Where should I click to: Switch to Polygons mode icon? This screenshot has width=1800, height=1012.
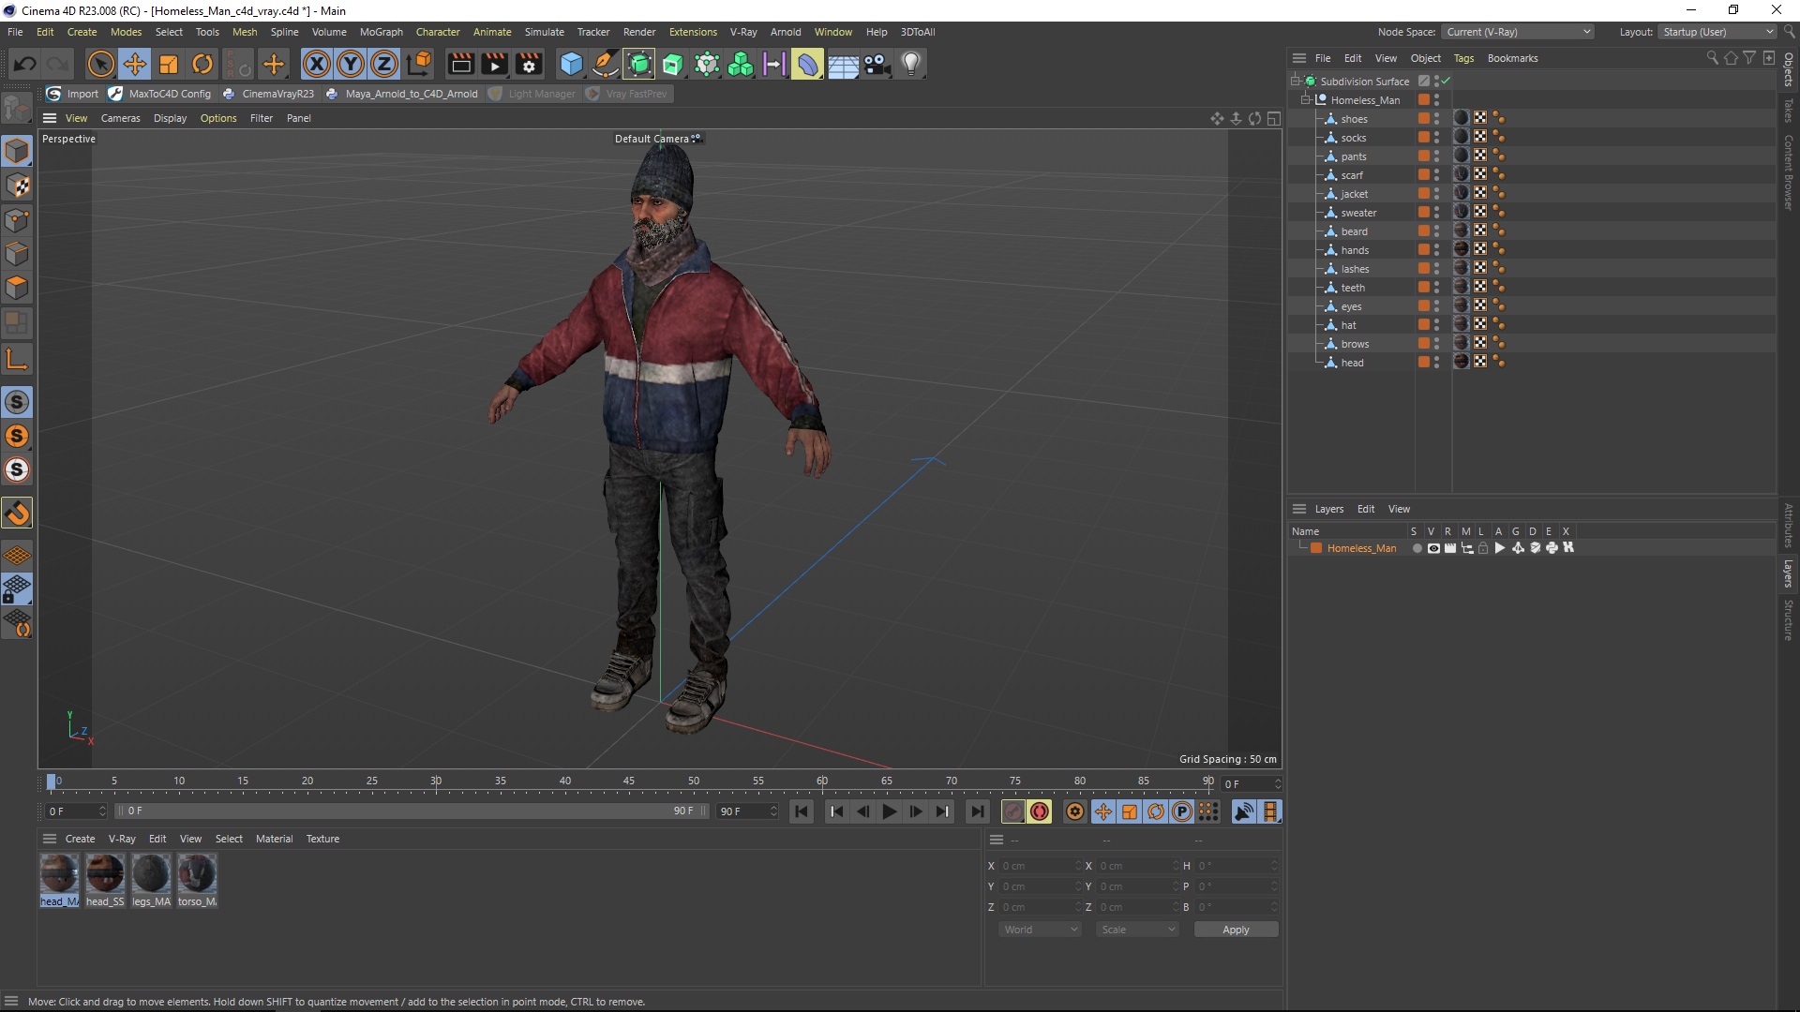point(17,289)
